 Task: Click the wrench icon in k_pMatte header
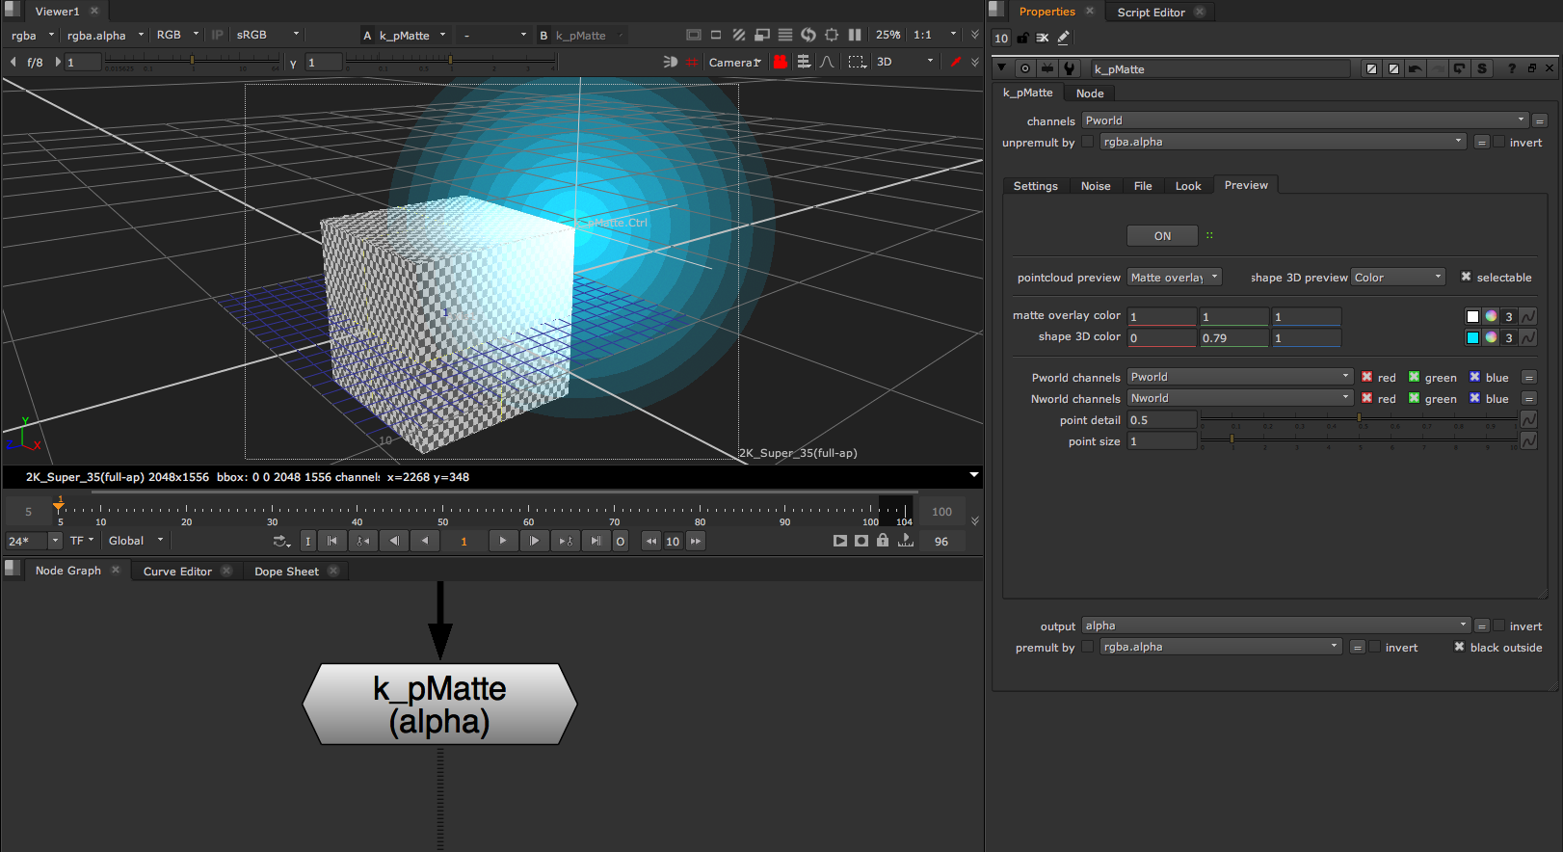click(x=1069, y=68)
